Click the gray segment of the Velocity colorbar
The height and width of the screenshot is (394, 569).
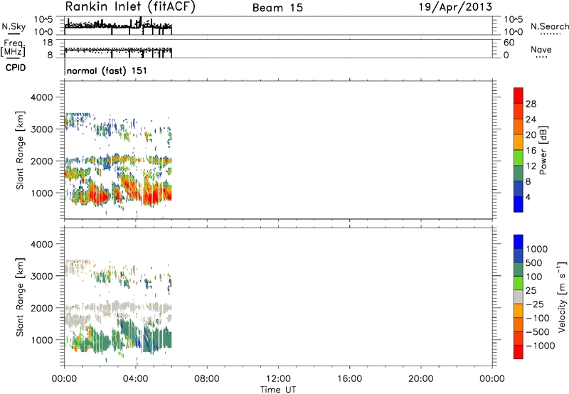(519, 297)
